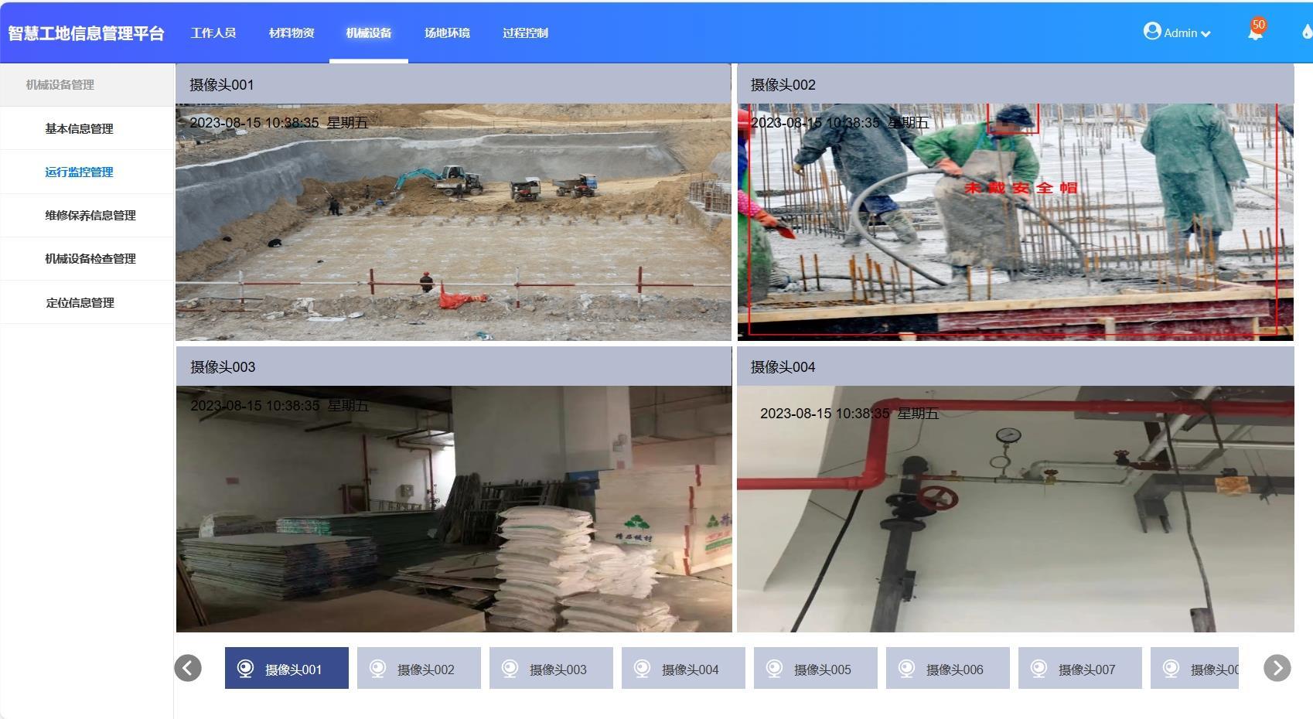Click the previous camera arrow icon
Screen dimensions: 1313x719
[x=188, y=668]
